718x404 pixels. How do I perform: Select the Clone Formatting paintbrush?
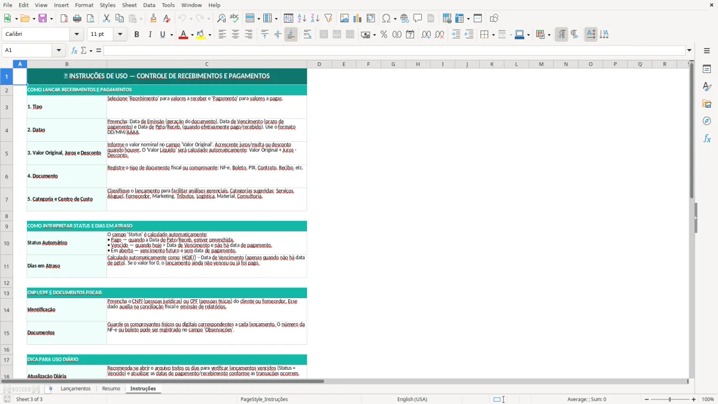(x=153, y=19)
